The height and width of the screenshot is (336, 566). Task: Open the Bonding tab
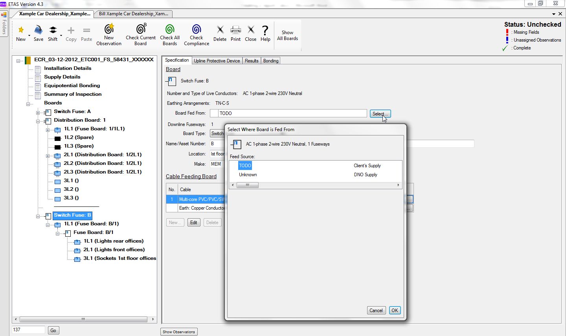(x=271, y=61)
